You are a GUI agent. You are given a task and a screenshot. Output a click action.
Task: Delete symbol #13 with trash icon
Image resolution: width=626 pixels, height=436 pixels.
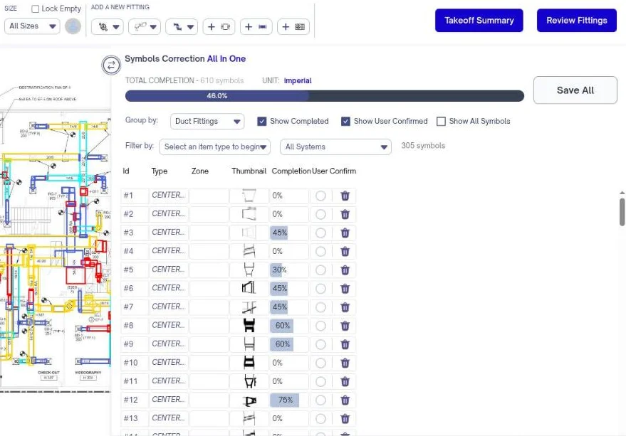coord(345,418)
